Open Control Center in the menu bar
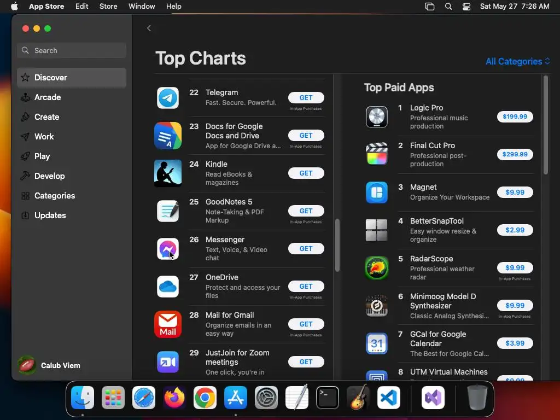 (x=466, y=7)
